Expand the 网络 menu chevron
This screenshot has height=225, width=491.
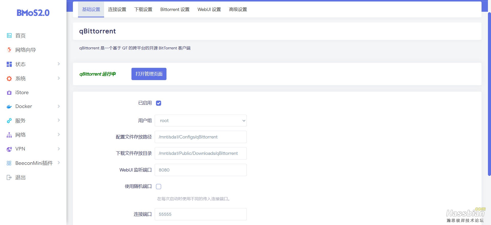[x=59, y=134]
